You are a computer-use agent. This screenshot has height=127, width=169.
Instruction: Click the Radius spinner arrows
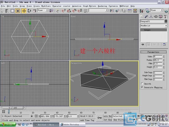[164, 60]
